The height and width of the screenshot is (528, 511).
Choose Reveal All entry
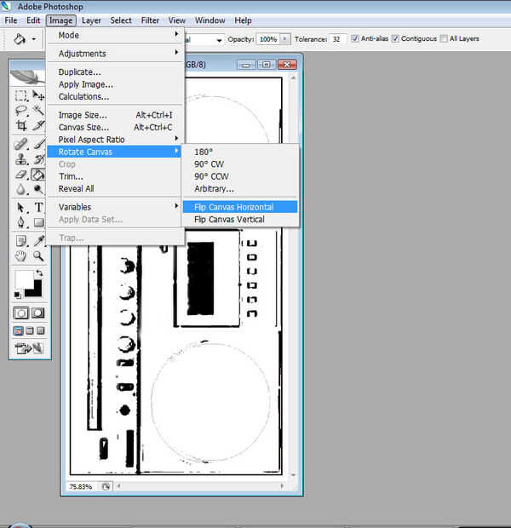pyautogui.click(x=115, y=188)
